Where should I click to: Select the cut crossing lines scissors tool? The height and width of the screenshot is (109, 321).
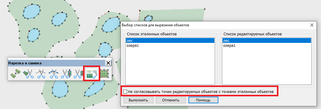[x=41, y=74]
